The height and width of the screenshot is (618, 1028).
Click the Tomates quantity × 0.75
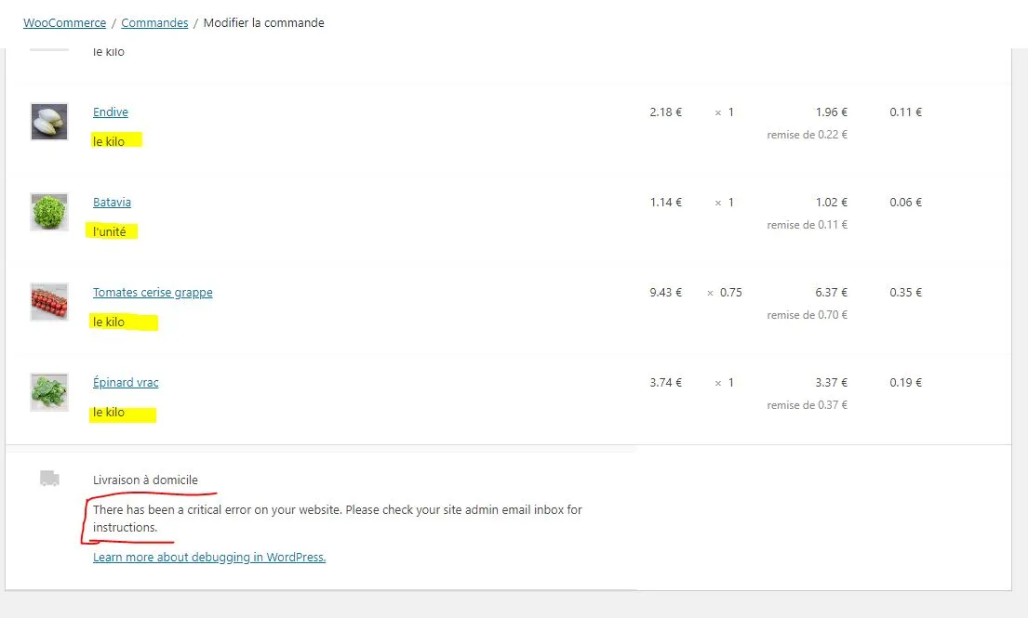(725, 293)
